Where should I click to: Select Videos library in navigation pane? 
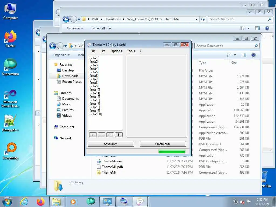coord(67,116)
